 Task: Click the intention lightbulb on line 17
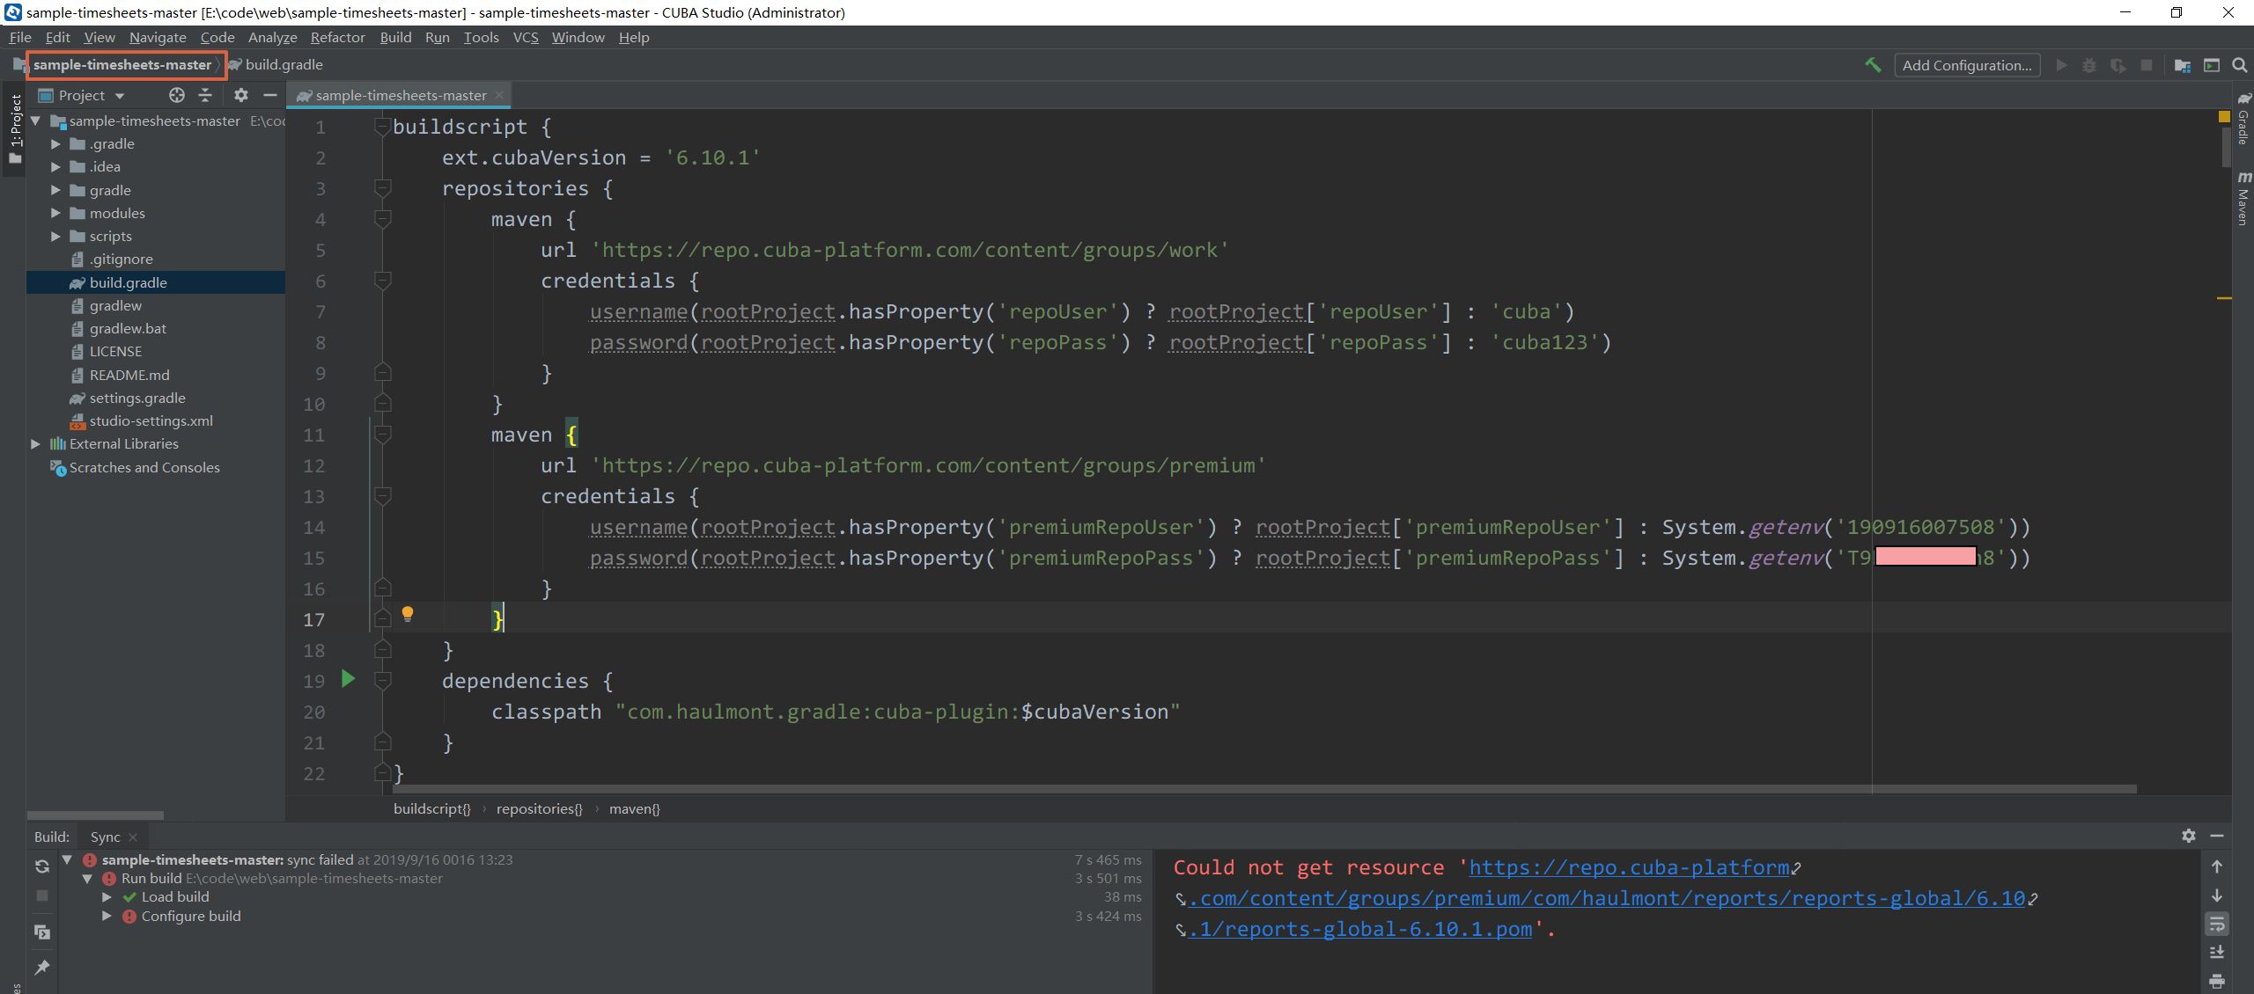pos(408,613)
